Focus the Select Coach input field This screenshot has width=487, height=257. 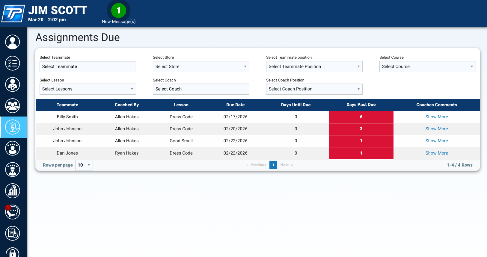point(201,89)
